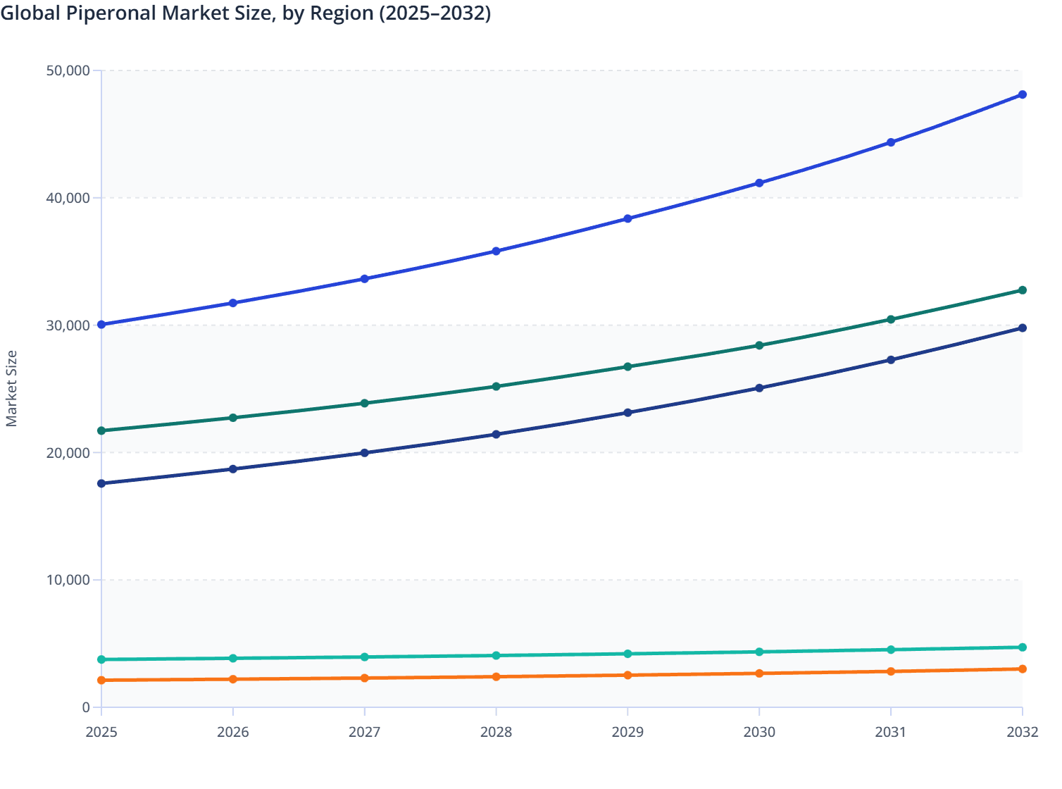This screenshot has width=1062, height=789.
Task: Select the navy line's 2025 data point
Action: pyautogui.click(x=100, y=483)
